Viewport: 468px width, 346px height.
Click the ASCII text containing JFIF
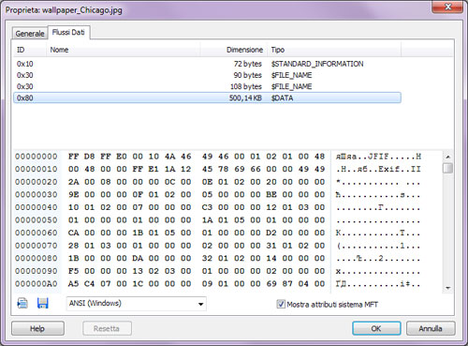(x=378, y=157)
